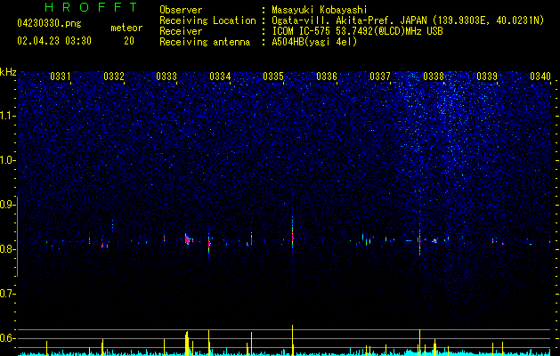This screenshot has height=356, width=560.
Task: Click the 0332 time marker
Action: click(114, 77)
